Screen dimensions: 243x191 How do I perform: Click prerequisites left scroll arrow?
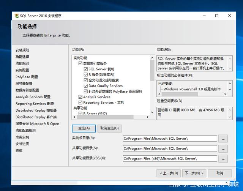coord(159,94)
